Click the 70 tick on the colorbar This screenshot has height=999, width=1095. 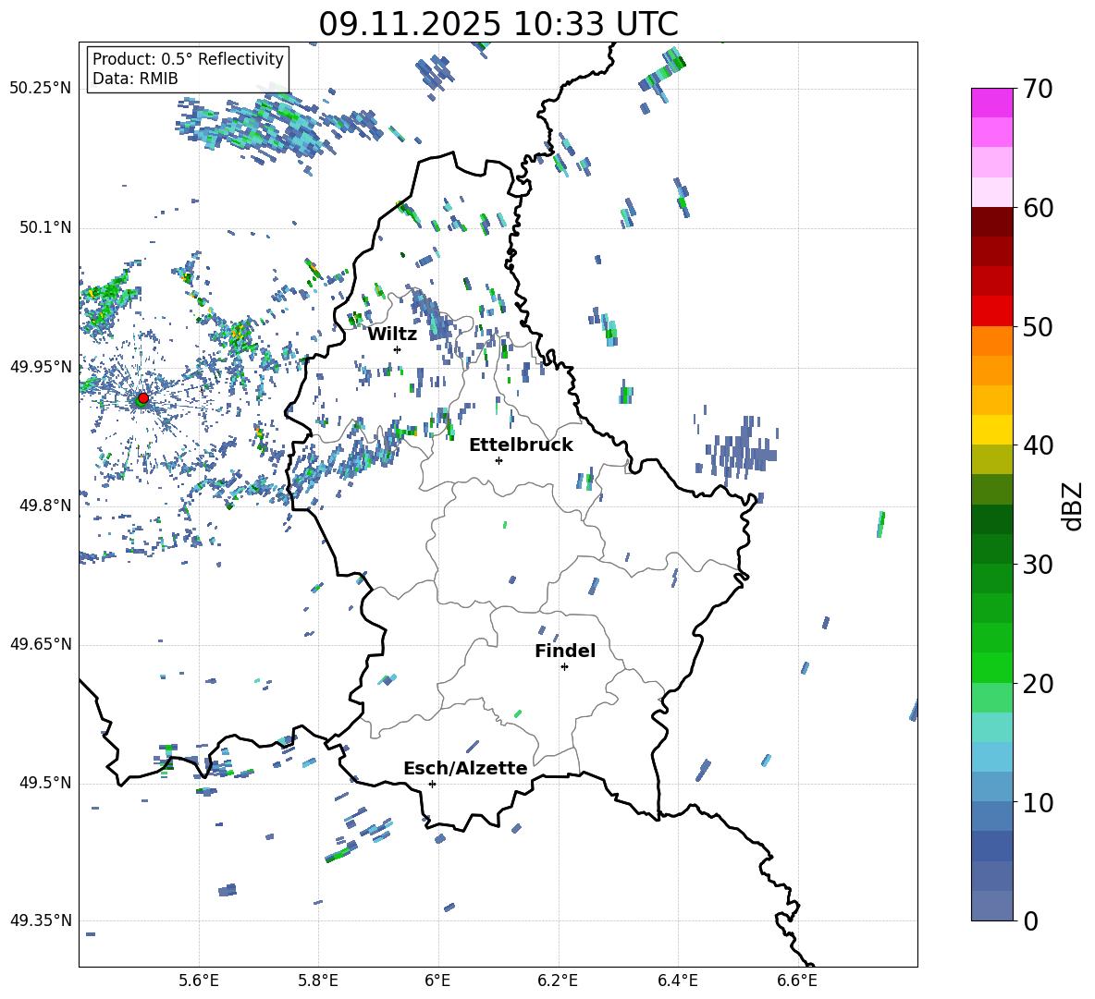[x=1038, y=89]
